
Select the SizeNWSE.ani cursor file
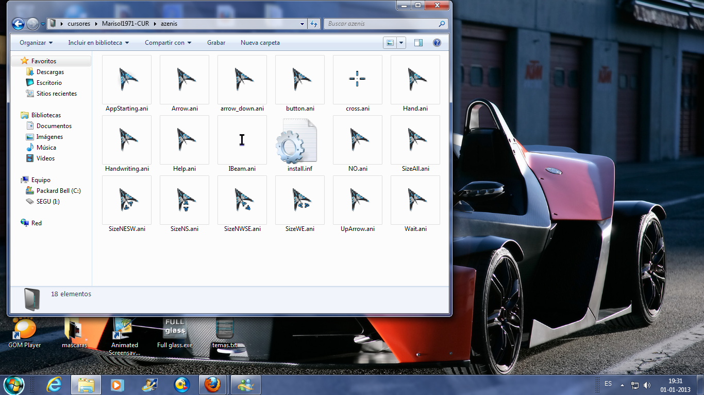point(242,204)
